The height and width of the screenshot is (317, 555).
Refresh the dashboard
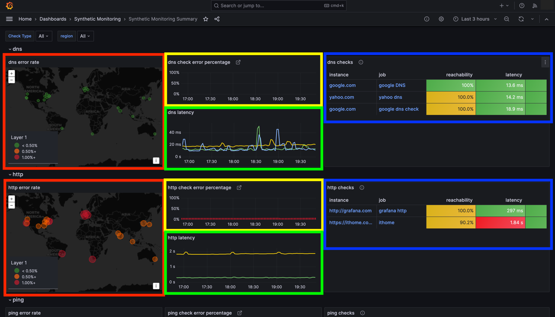pyautogui.click(x=521, y=19)
